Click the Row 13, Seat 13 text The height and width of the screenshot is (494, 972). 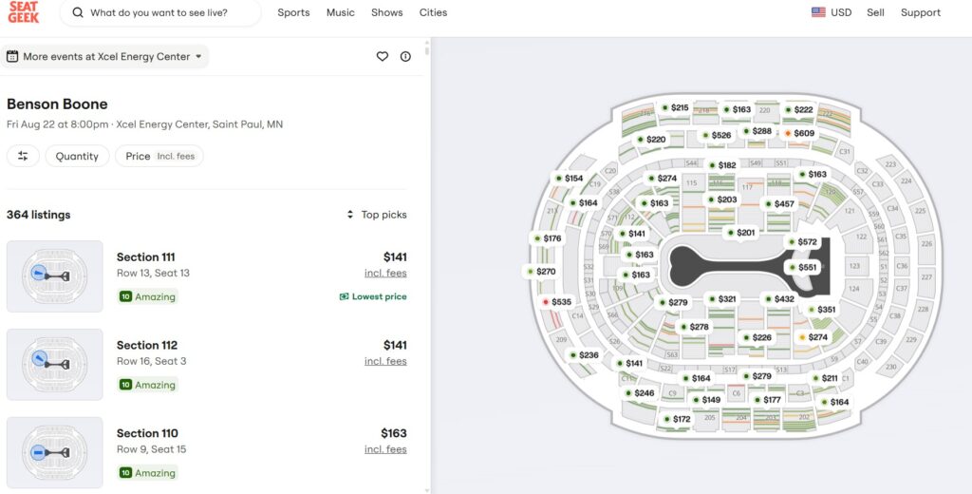point(153,273)
